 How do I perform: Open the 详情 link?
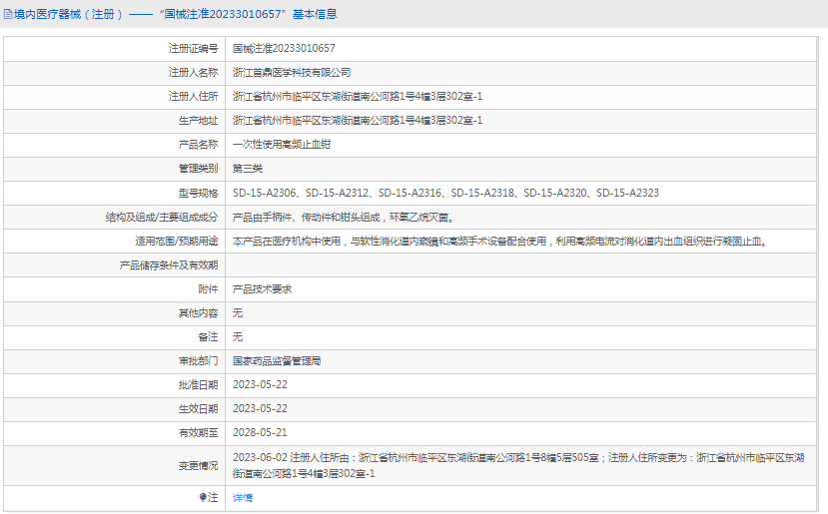point(243,497)
